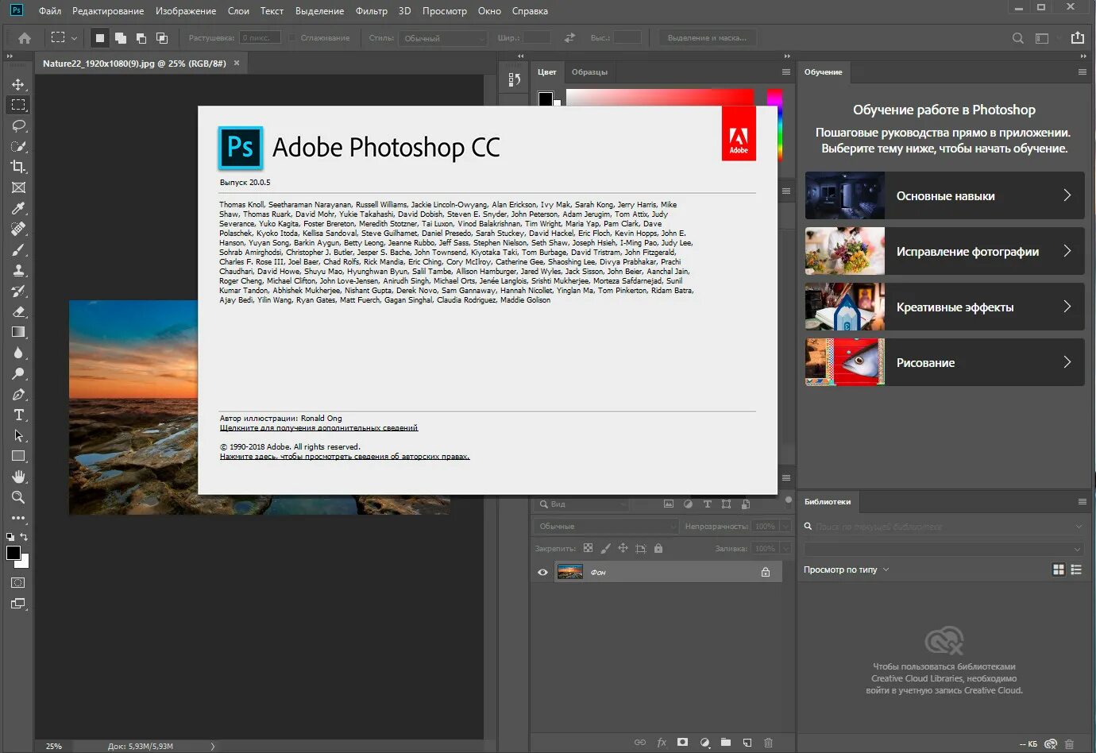Screen dimensions: 1096x753
Task: Delete layer with trash icon in Layers panel
Action: pos(768,743)
